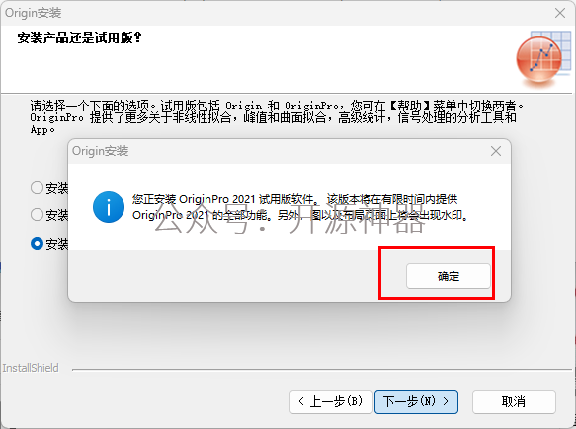576x429 pixels.
Task: Click the main window title Origin安装
Action: tap(33, 13)
